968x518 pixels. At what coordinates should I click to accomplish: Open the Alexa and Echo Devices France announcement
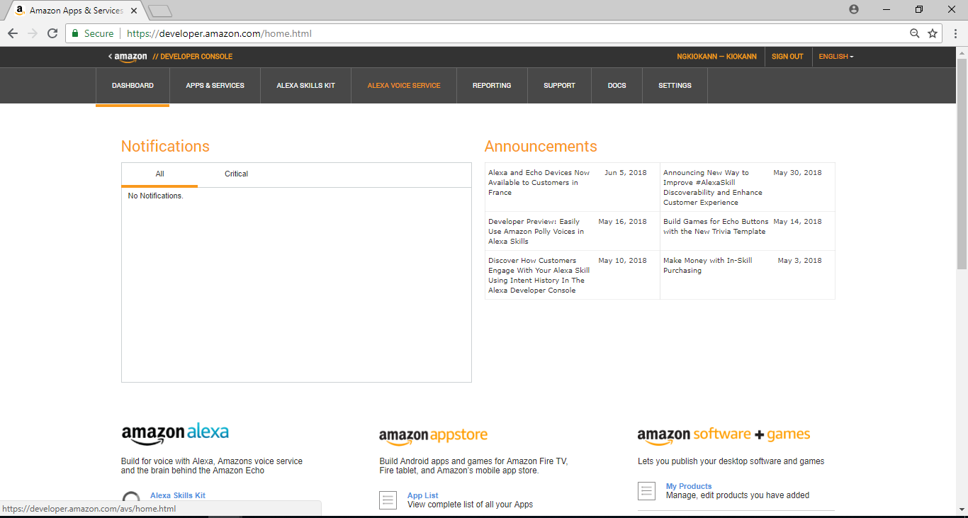tap(539, 183)
